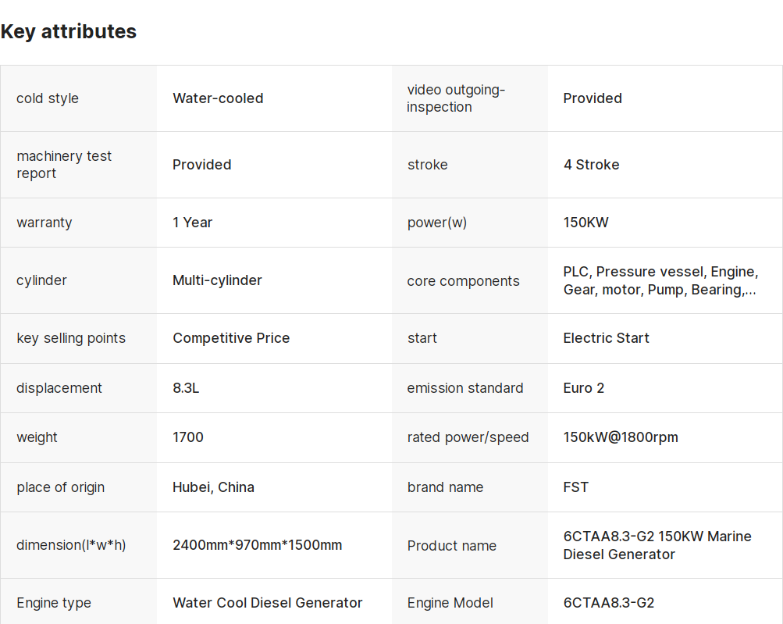Select the 8.3L displacement value
Screen dimensions: 783x624
coord(186,388)
